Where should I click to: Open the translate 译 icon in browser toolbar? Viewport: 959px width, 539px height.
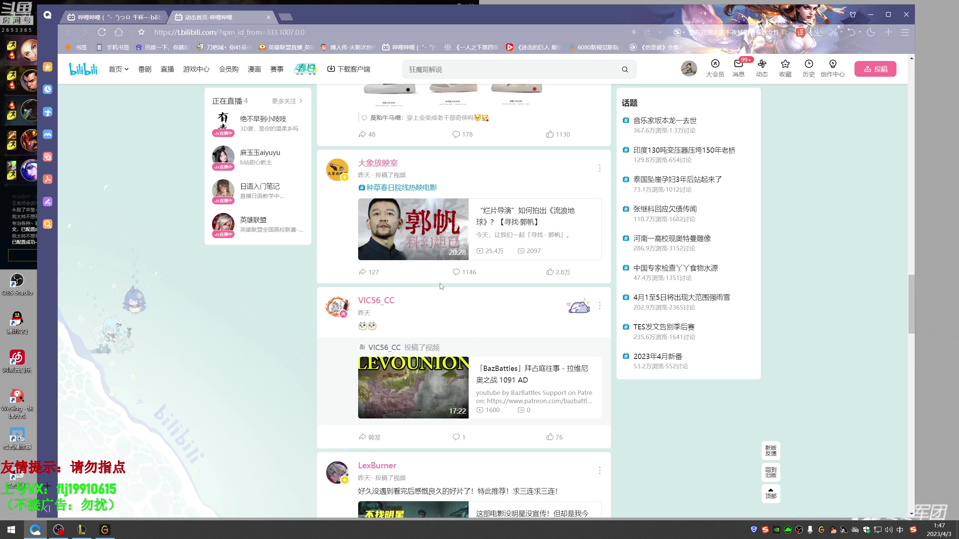[801, 33]
